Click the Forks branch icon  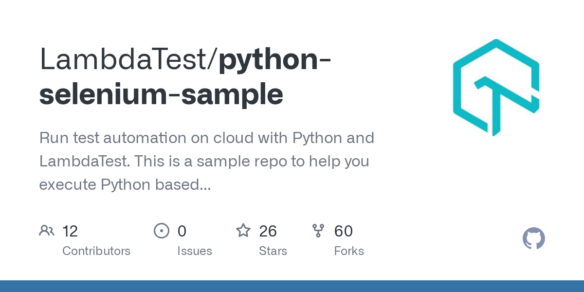click(318, 231)
